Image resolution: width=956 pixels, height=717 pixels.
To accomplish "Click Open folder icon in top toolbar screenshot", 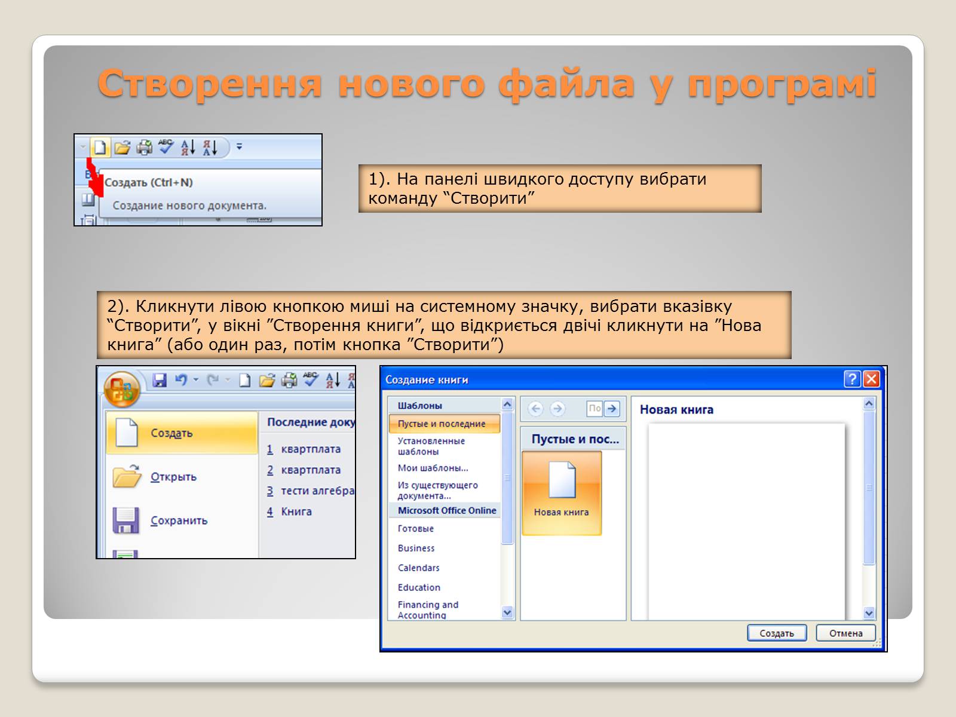I will point(122,147).
